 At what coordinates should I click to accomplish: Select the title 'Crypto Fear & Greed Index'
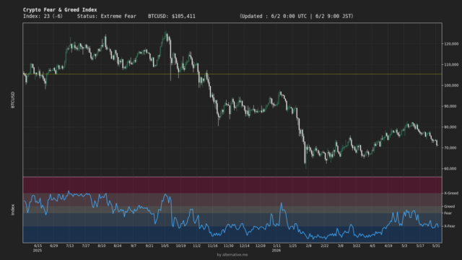[x=60, y=9]
